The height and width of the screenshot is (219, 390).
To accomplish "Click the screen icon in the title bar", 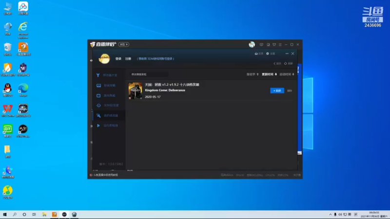I will (x=268, y=45).
